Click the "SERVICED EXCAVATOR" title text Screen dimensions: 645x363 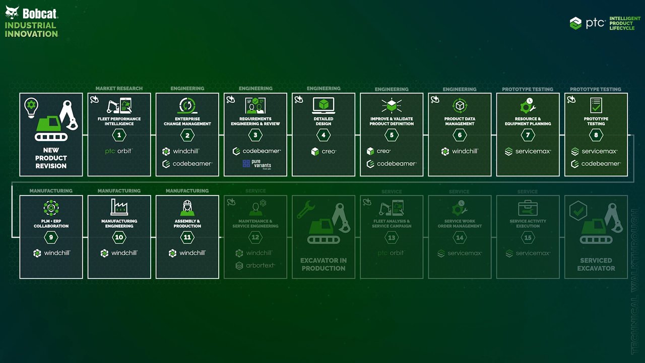coord(596,264)
